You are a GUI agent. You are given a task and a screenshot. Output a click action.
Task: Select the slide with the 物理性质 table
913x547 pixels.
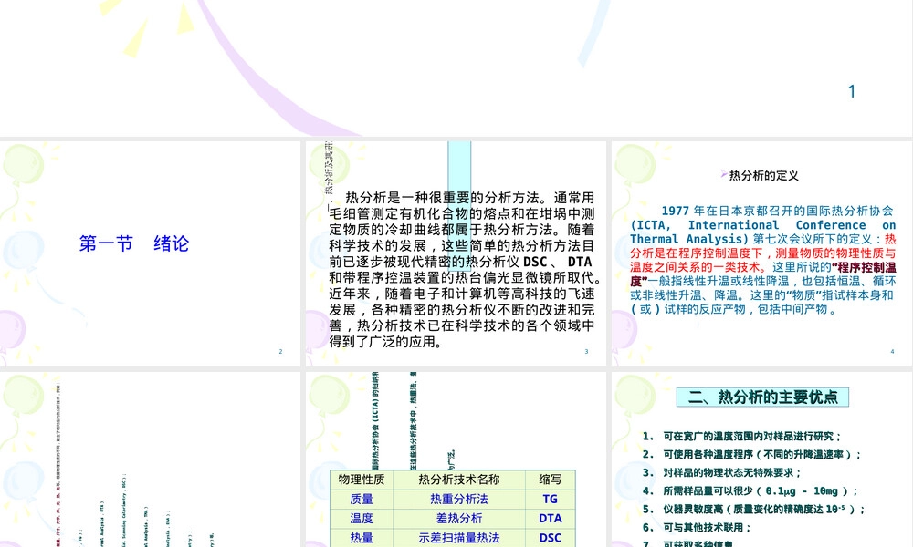click(456, 459)
